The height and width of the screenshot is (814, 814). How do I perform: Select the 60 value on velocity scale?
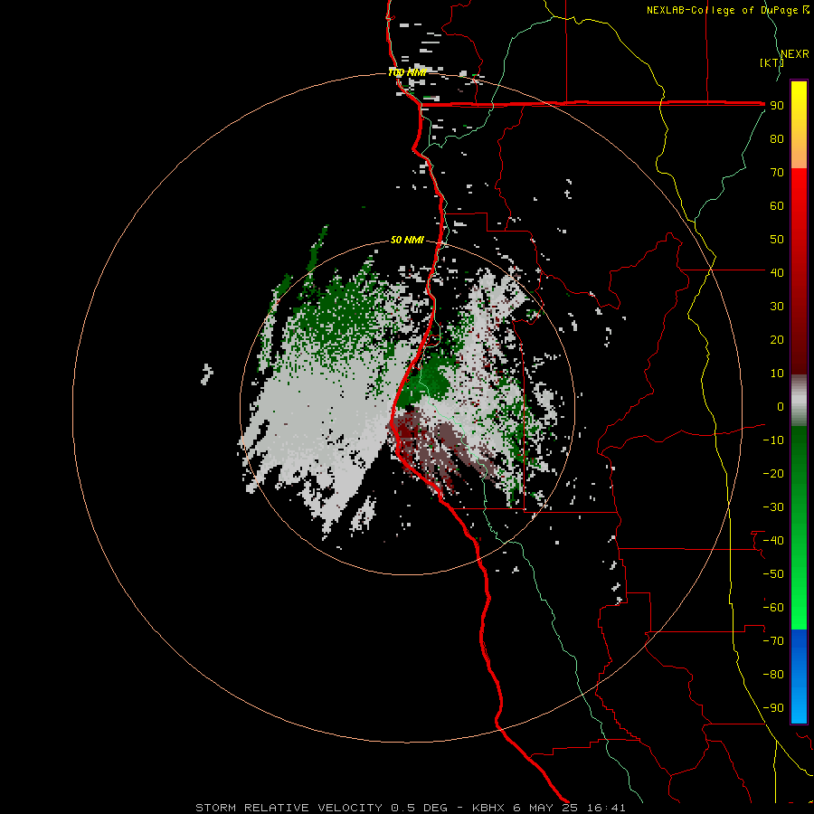tap(777, 206)
